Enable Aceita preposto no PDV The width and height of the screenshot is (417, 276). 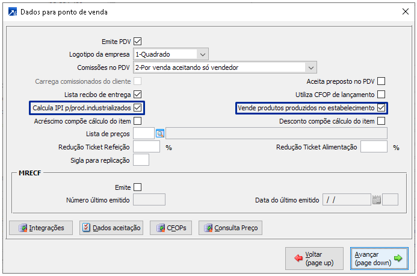click(x=381, y=81)
